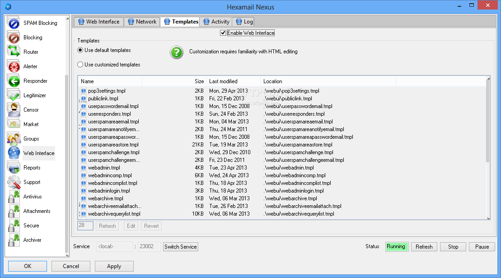
Task: Click the Edit template button
Action: pyautogui.click(x=131, y=226)
